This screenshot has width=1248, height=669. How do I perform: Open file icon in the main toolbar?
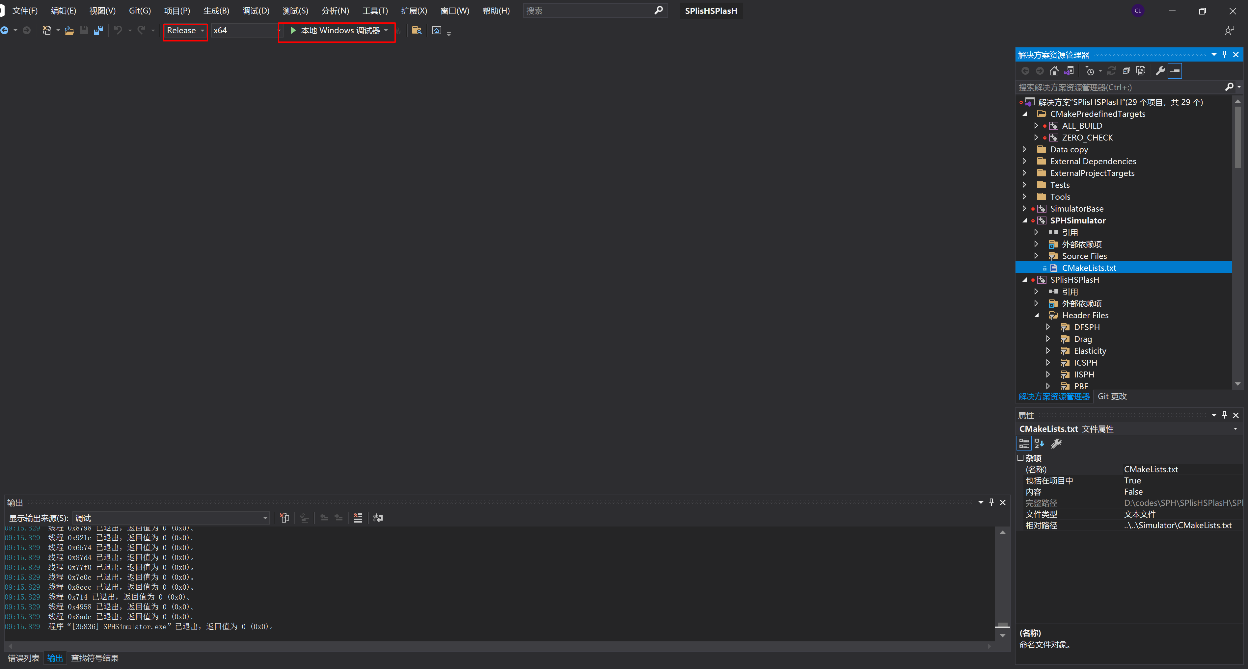coord(69,31)
